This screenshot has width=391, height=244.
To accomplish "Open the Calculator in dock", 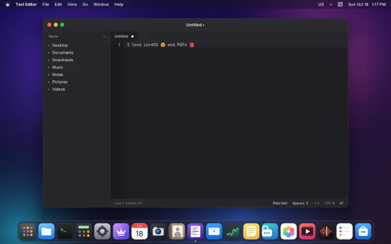I will [x=84, y=232].
